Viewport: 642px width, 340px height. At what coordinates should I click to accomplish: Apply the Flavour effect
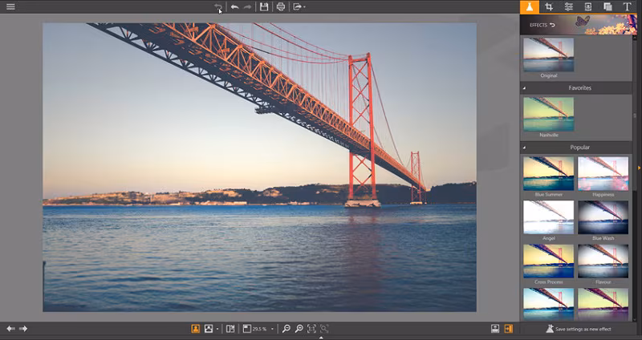(603, 261)
